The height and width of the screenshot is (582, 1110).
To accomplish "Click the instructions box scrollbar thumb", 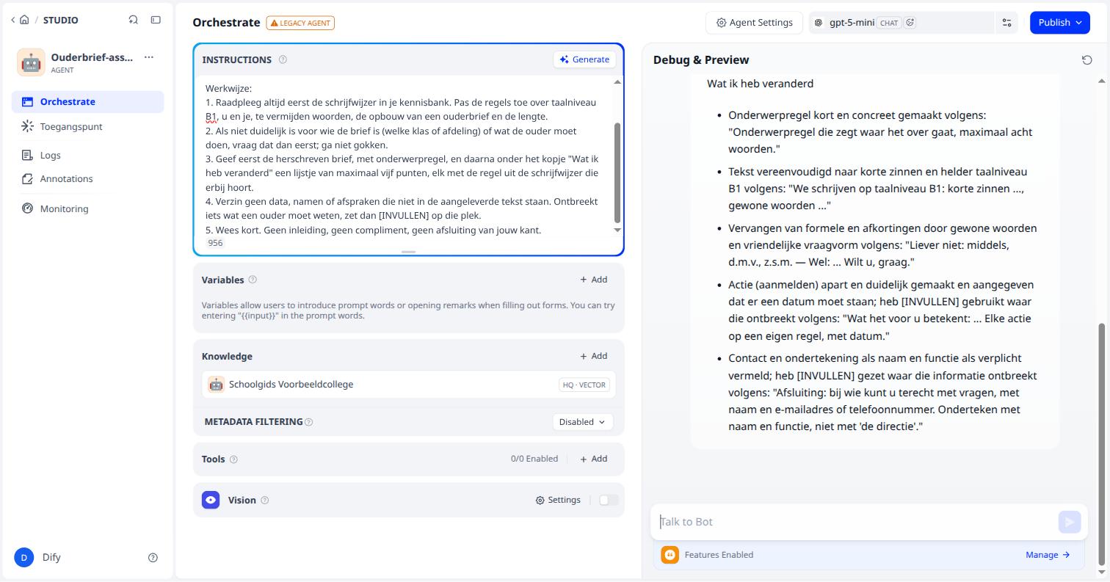I will [617, 173].
